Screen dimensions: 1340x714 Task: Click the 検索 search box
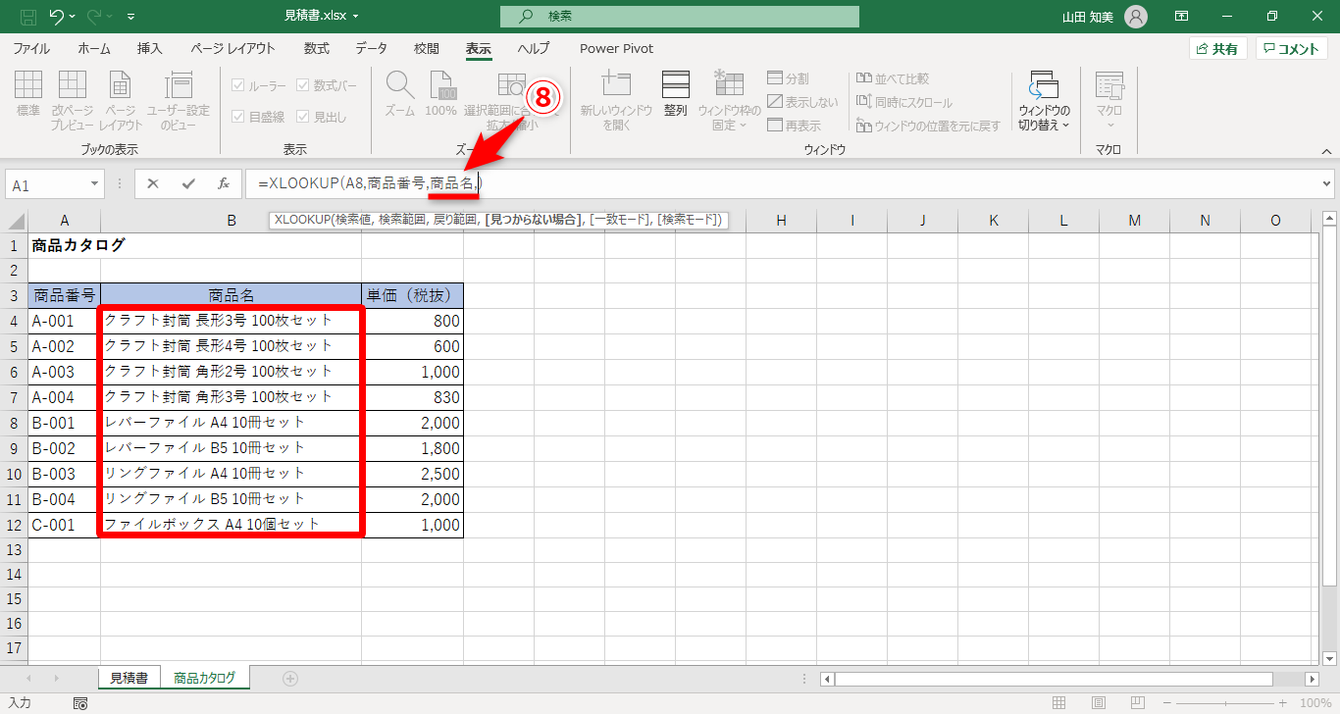[x=680, y=17]
